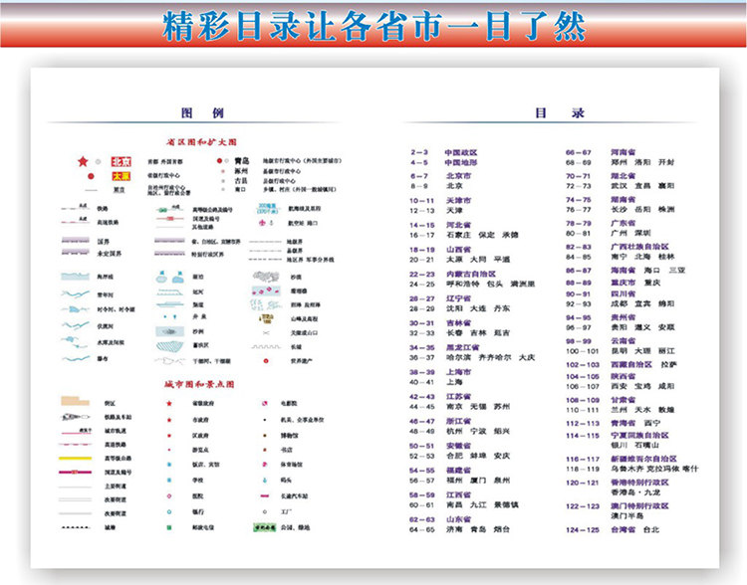This screenshot has width=747, height=585.
Task: Open the 浙江省 contents entry
Action: [x=458, y=421]
